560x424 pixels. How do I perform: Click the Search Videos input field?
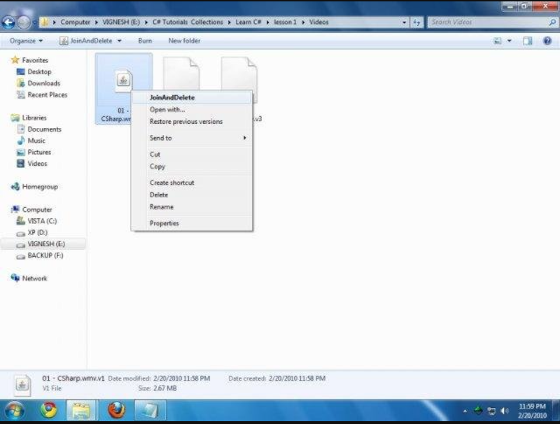tap(486, 22)
